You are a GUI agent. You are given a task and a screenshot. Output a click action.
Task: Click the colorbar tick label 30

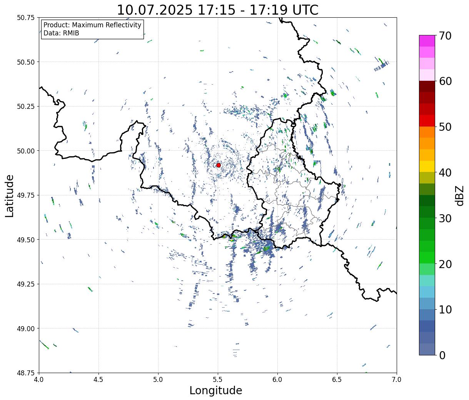[x=445, y=218]
